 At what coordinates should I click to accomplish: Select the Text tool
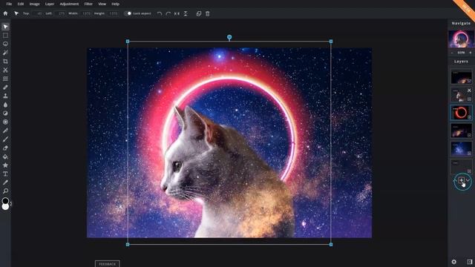[5, 174]
